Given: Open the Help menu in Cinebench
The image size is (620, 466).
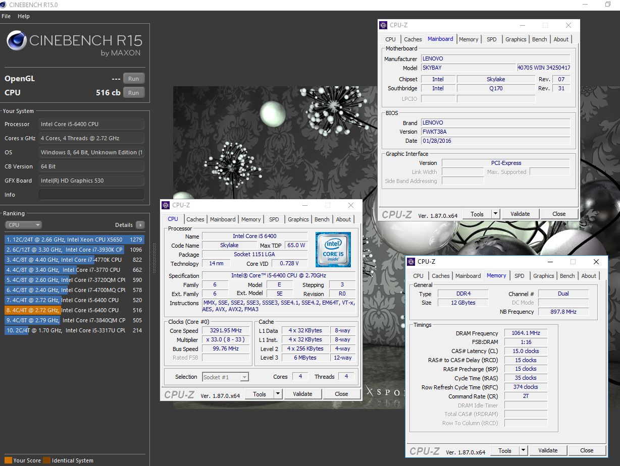Looking at the screenshot, I should click(24, 16).
